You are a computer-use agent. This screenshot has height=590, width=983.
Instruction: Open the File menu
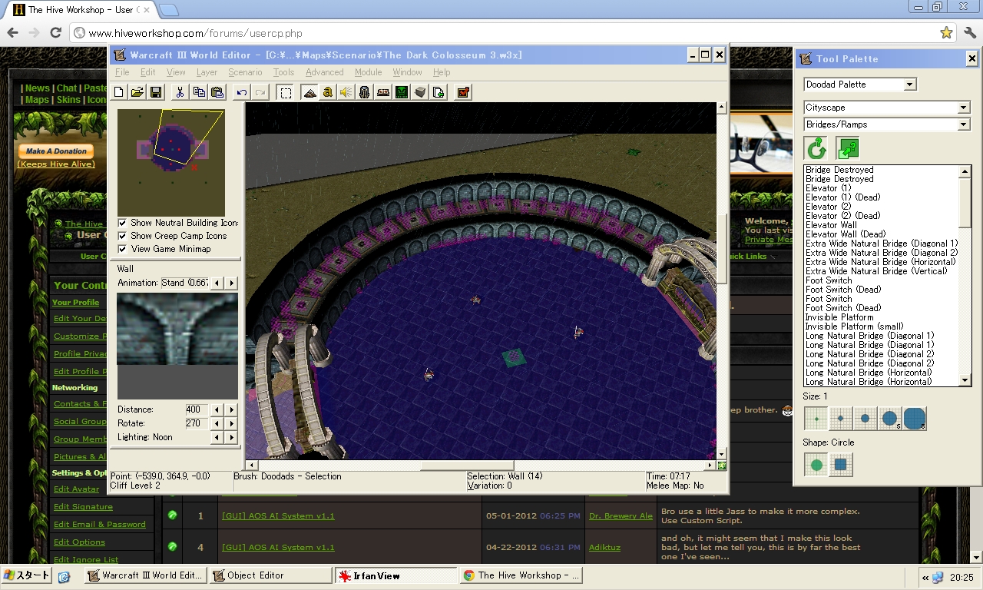(x=122, y=72)
